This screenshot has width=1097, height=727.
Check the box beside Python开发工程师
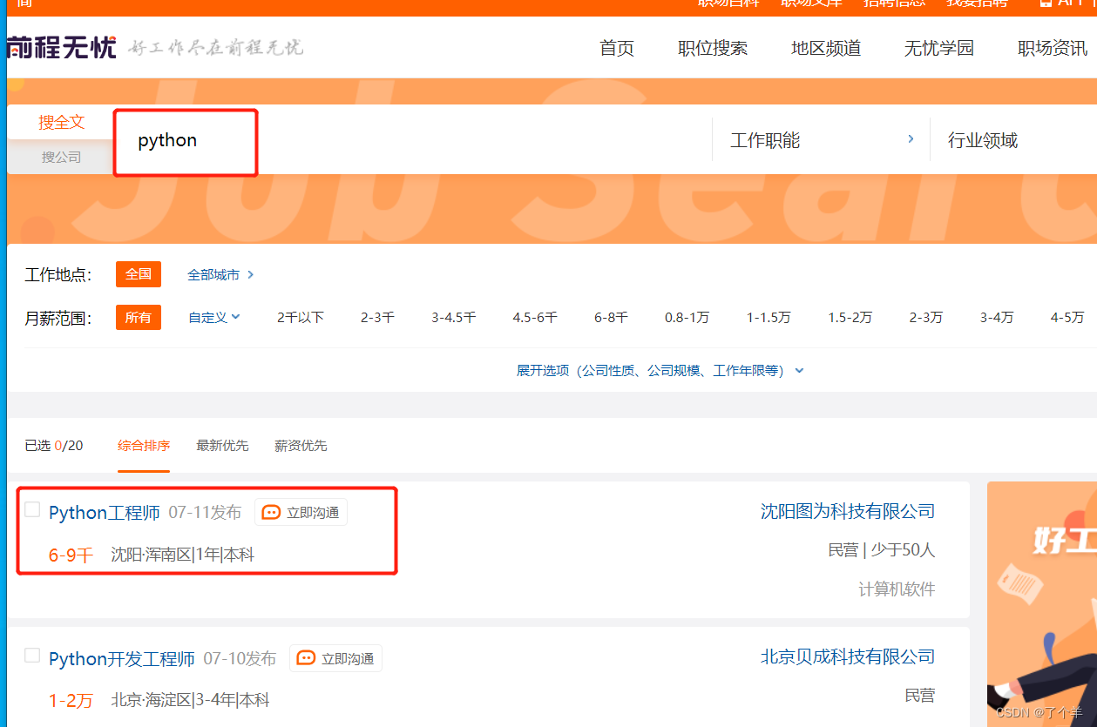32,655
